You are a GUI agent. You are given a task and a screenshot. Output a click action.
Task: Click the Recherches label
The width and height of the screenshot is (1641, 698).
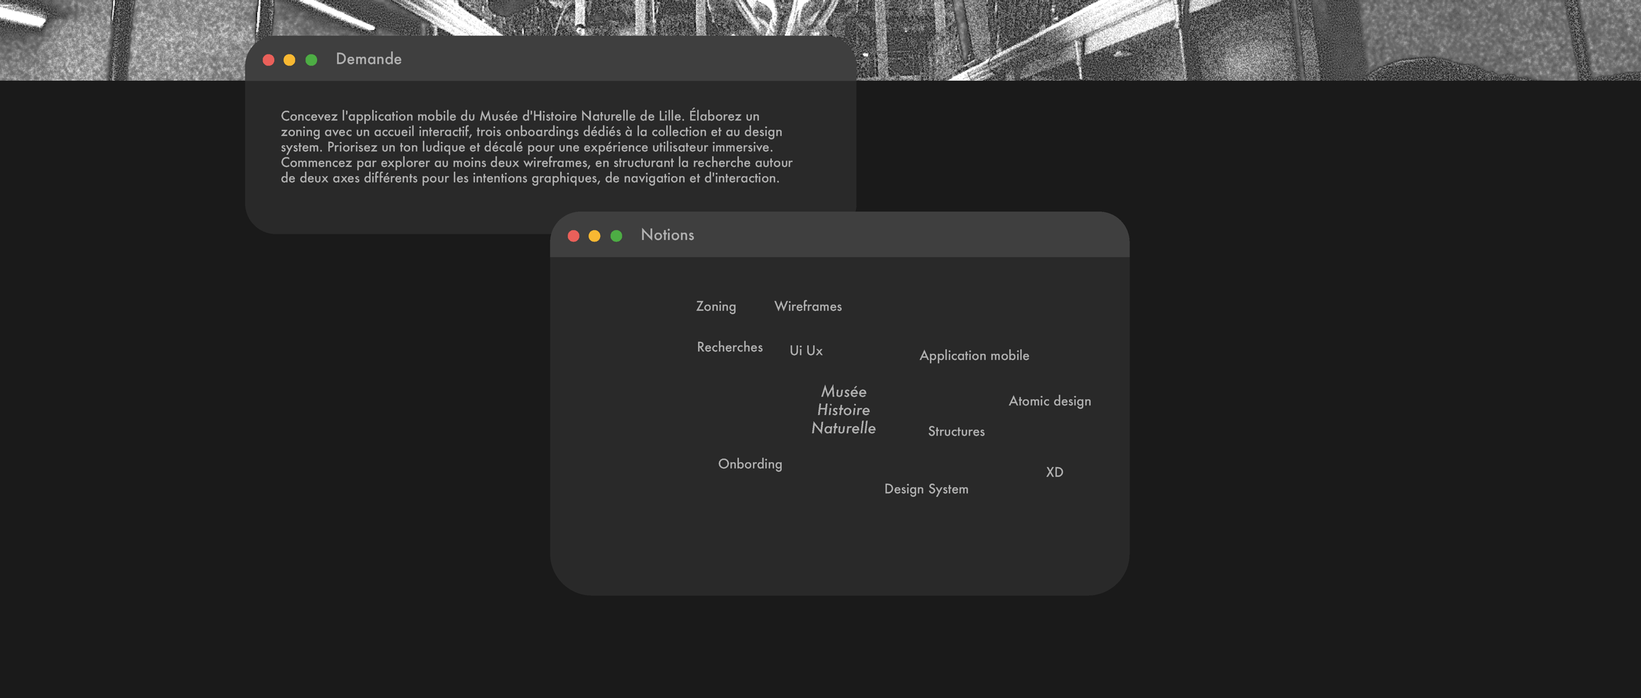730,347
